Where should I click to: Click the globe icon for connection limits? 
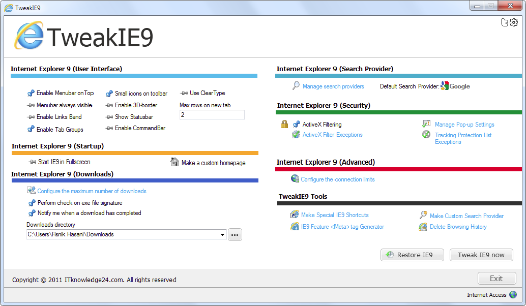[x=295, y=178]
